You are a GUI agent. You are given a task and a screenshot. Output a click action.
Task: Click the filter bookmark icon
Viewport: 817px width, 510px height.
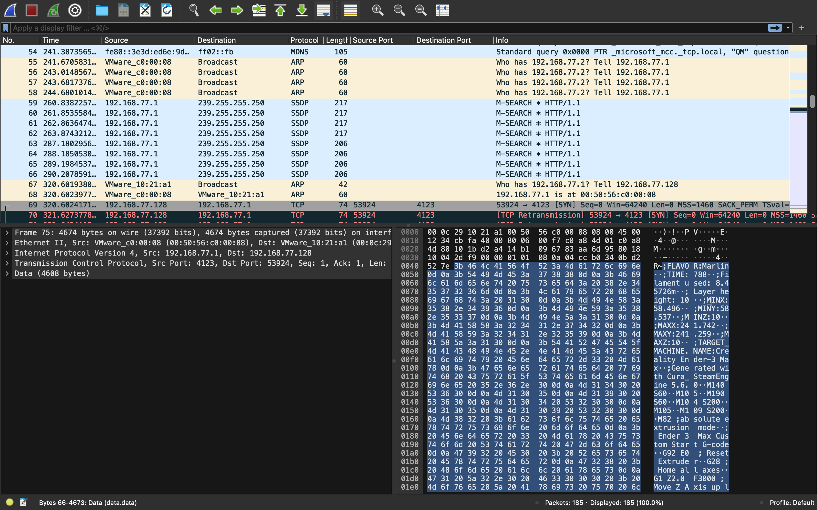(6, 28)
